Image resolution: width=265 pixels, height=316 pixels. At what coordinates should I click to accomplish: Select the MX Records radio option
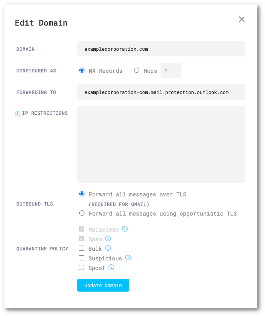[82, 70]
